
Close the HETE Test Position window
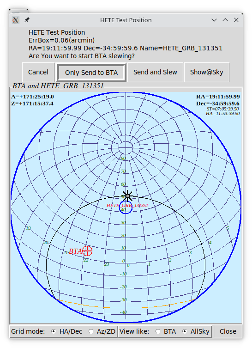tap(236, 20)
